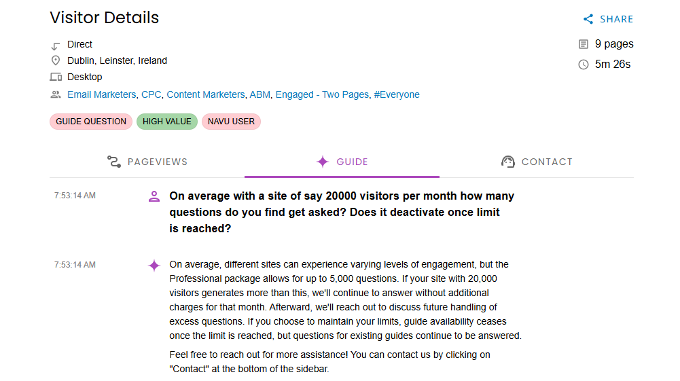Follow the Content Marketers segment link

(x=205, y=95)
